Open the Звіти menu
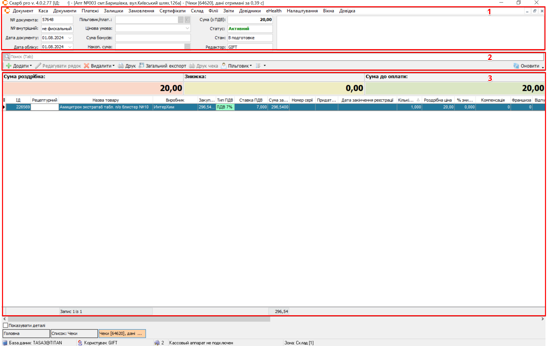This screenshot has height=346, width=547. [x=228, y=11]
